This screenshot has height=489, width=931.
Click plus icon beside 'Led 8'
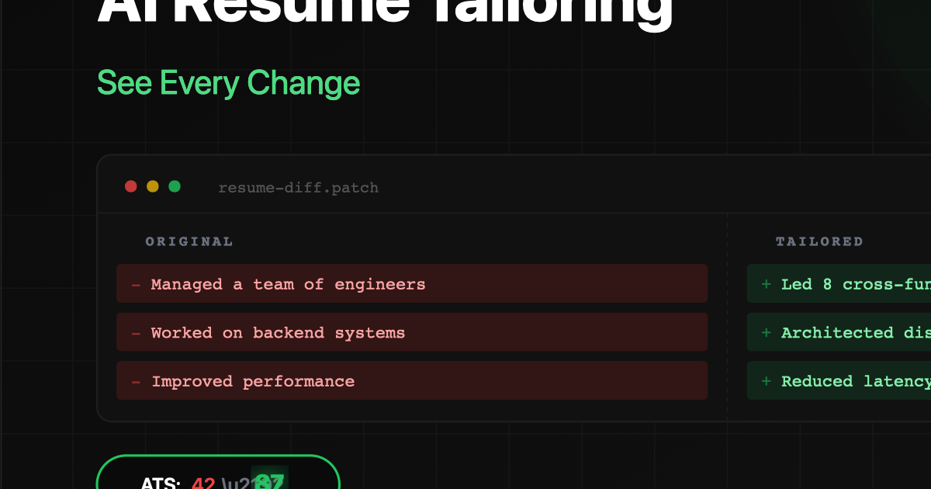767,284
